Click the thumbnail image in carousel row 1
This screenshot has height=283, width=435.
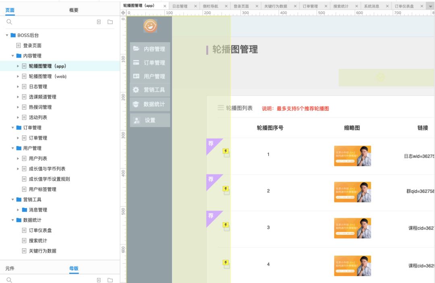click(x=352, y=156)
